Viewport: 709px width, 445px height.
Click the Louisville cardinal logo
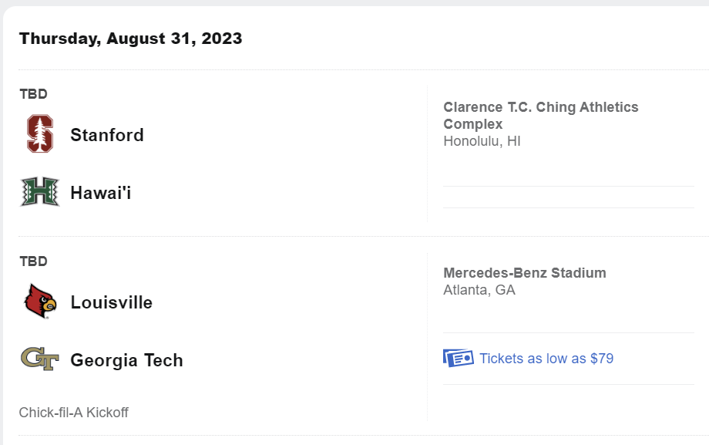click(x=40, y=301)
